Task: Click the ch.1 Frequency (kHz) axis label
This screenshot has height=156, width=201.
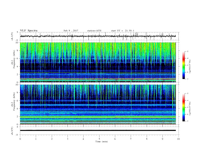Action: [13, 59]
